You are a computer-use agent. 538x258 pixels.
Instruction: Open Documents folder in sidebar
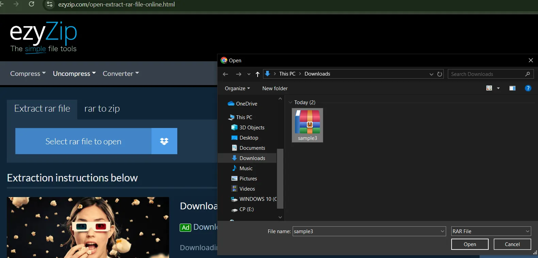point(248,148)
